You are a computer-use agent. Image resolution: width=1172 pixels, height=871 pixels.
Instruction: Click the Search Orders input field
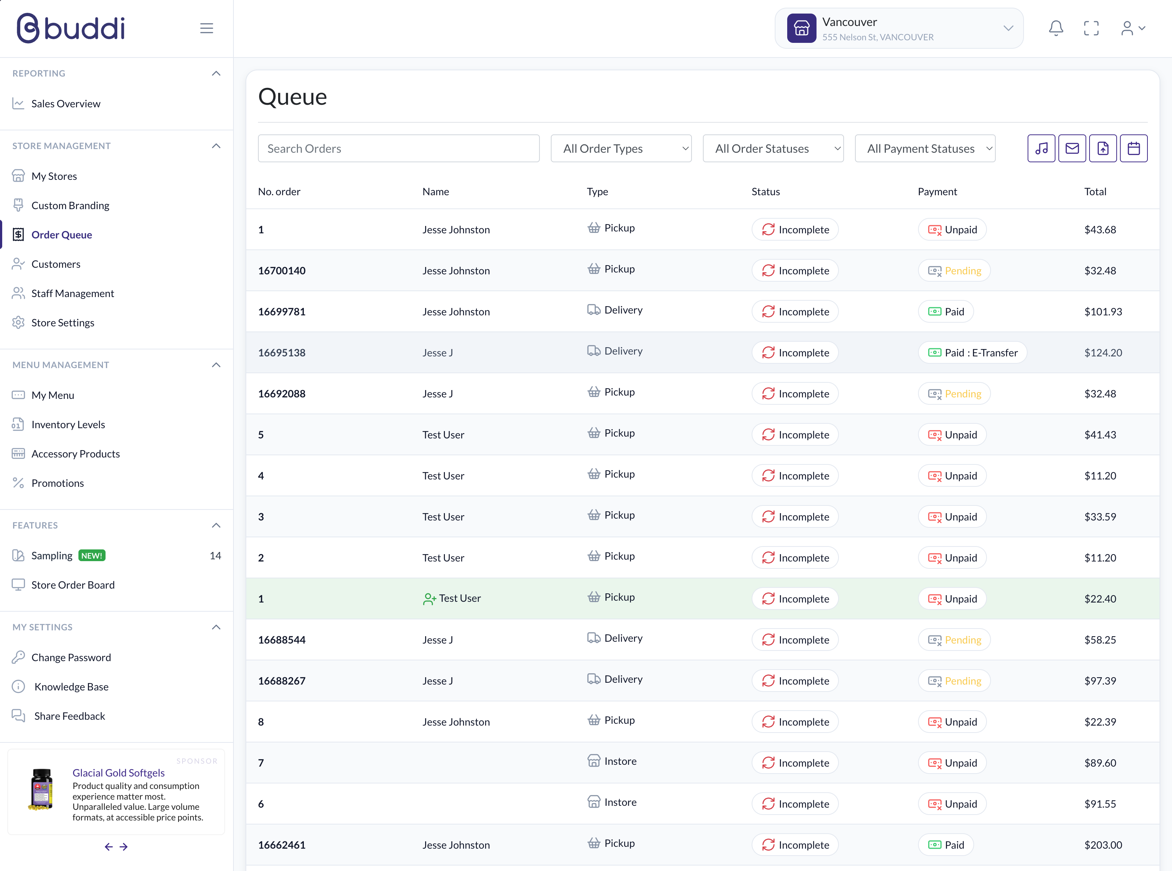pyautogui.click(x=398, y=149)
